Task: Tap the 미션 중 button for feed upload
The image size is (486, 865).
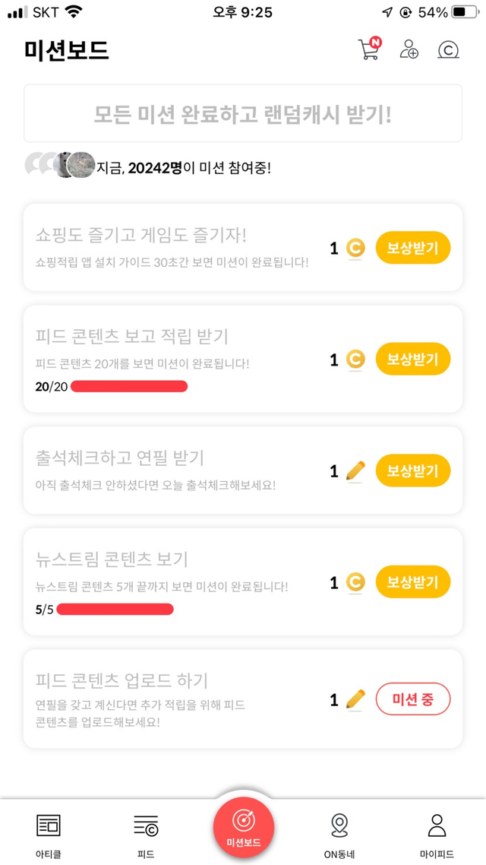Action: (x=412, y=699)
